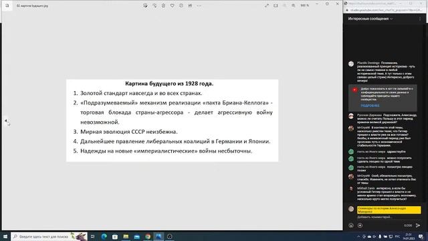Click Placido Domingo's avatar in chat

[x=351, y=64]
